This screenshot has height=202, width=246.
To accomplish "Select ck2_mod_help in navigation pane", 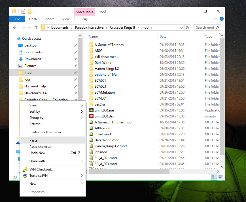I will (x=35, y=86).
